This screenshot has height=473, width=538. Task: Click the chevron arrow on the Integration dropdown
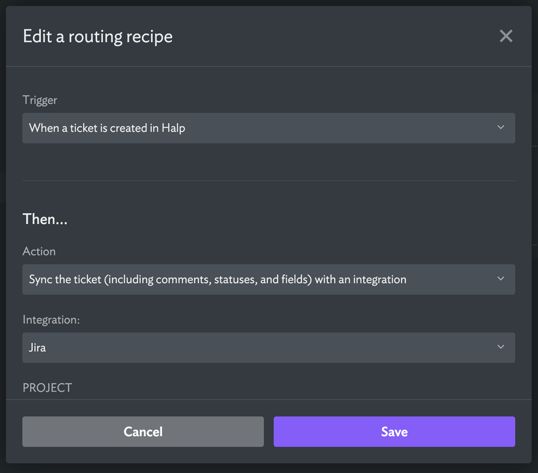tap(500, 347)
